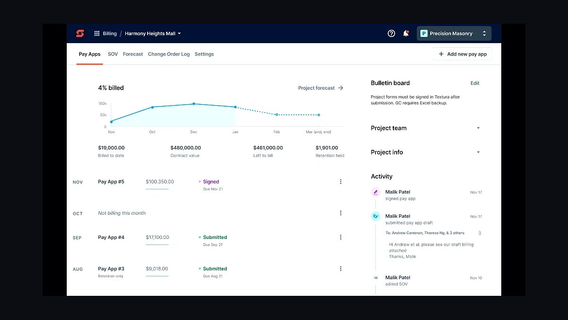Viewport: 568px width, 320px height.
Task: Click the Pay App #4 progress bar
Action: coord(157,245)
